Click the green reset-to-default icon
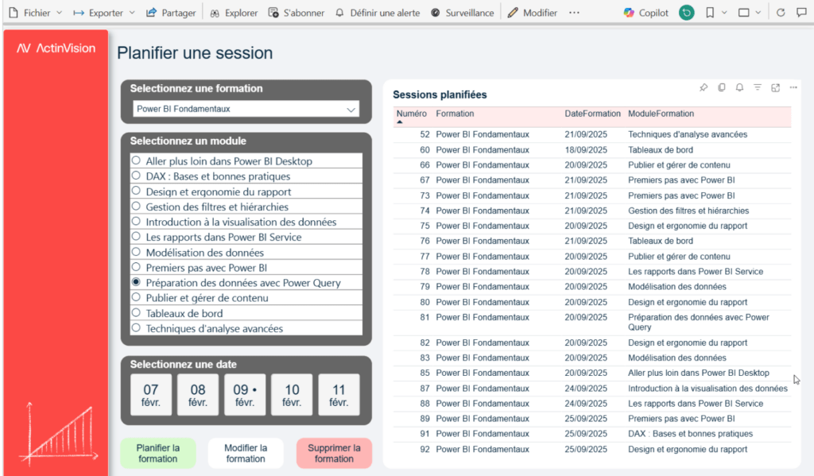The width and height of the screenshot is (814, 476). click(687, 13)
